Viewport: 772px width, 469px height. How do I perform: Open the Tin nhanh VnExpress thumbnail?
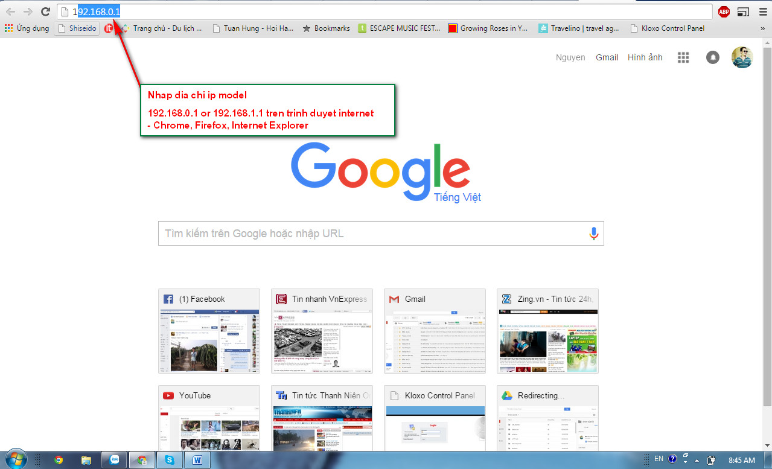(322, 331)
